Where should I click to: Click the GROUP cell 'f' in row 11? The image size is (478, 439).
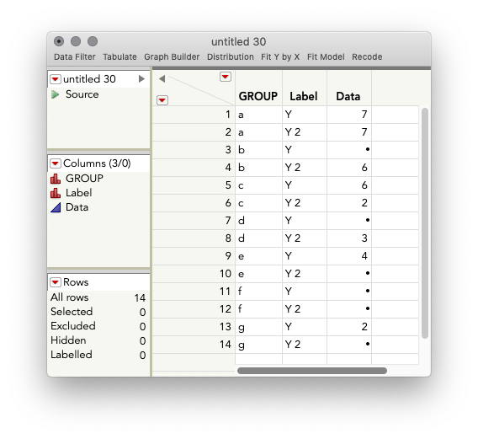(x=258, y=292)
